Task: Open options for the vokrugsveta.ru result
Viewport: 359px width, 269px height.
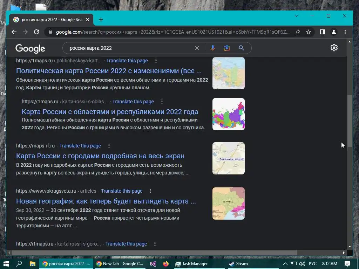Action: pos(150,191)
